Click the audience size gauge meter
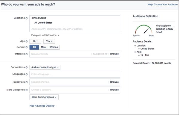The image size is (180, 115). [x=144, y=29]
